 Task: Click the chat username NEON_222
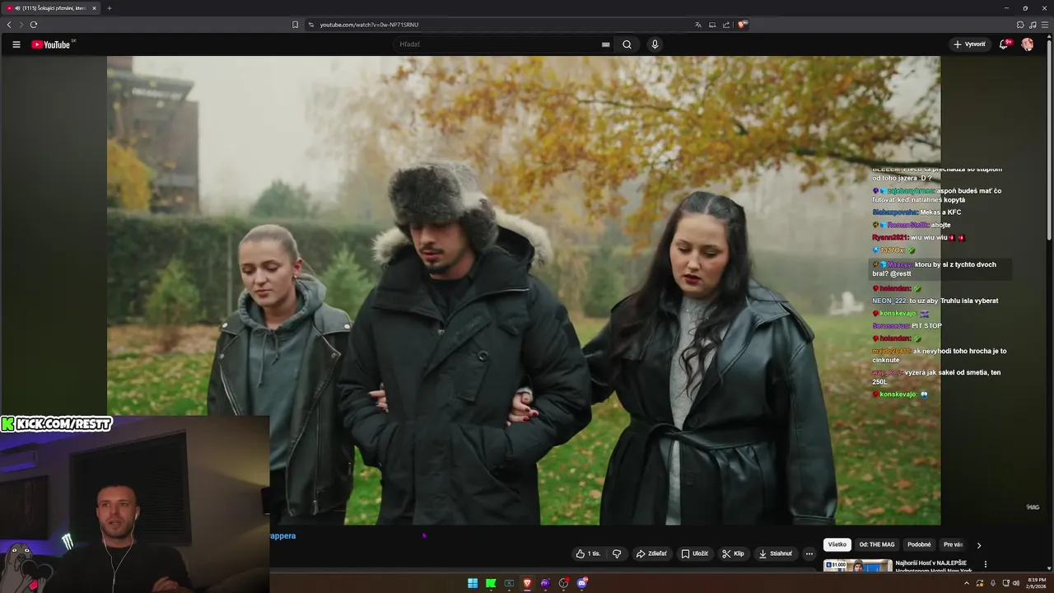tap(889, 301)
